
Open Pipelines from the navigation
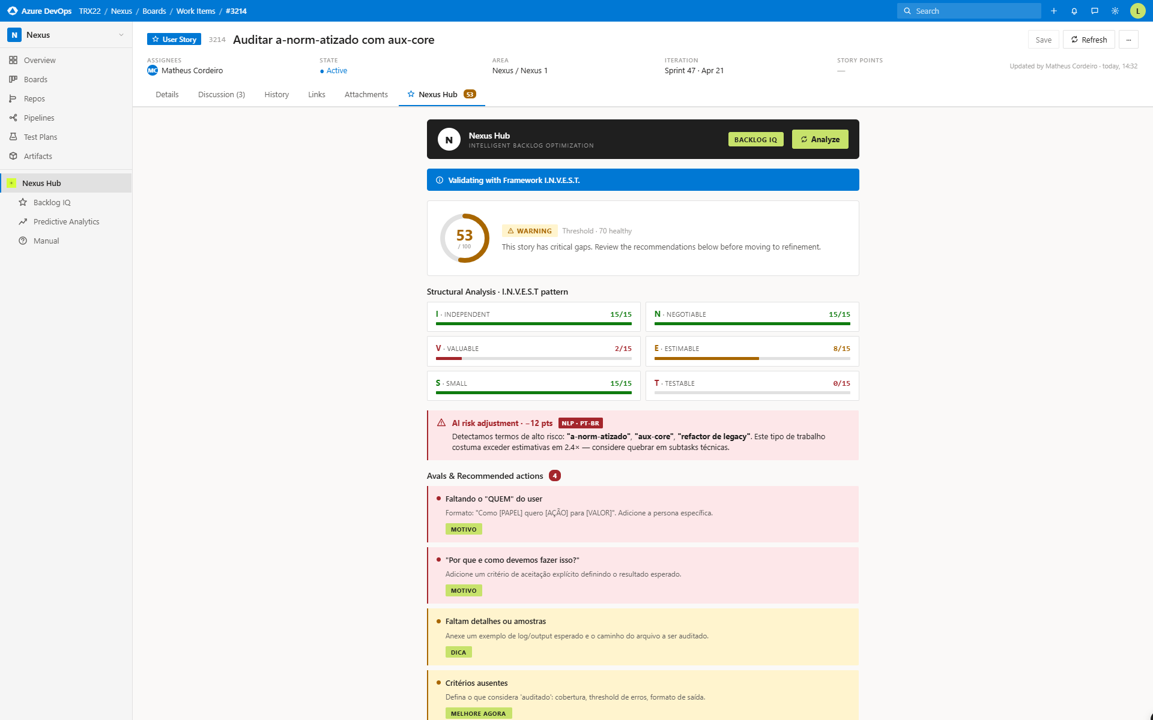[38, 118]
